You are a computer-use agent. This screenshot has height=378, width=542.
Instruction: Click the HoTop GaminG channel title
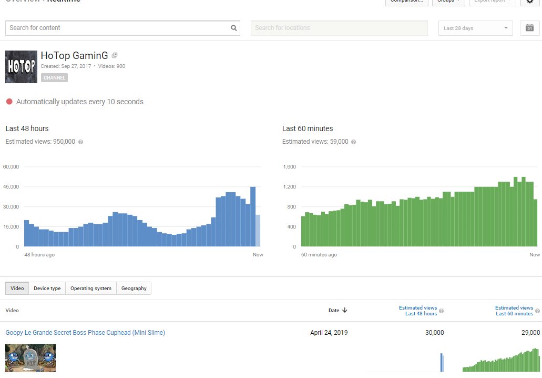click(x=74, y=55)
